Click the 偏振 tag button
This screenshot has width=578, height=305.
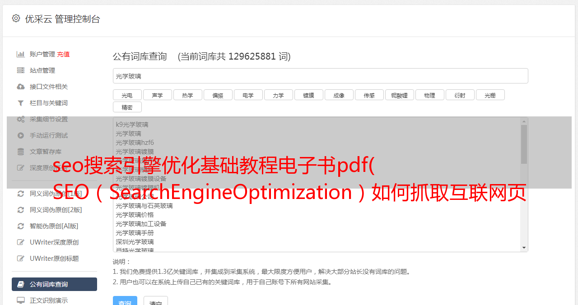(218, 95)
